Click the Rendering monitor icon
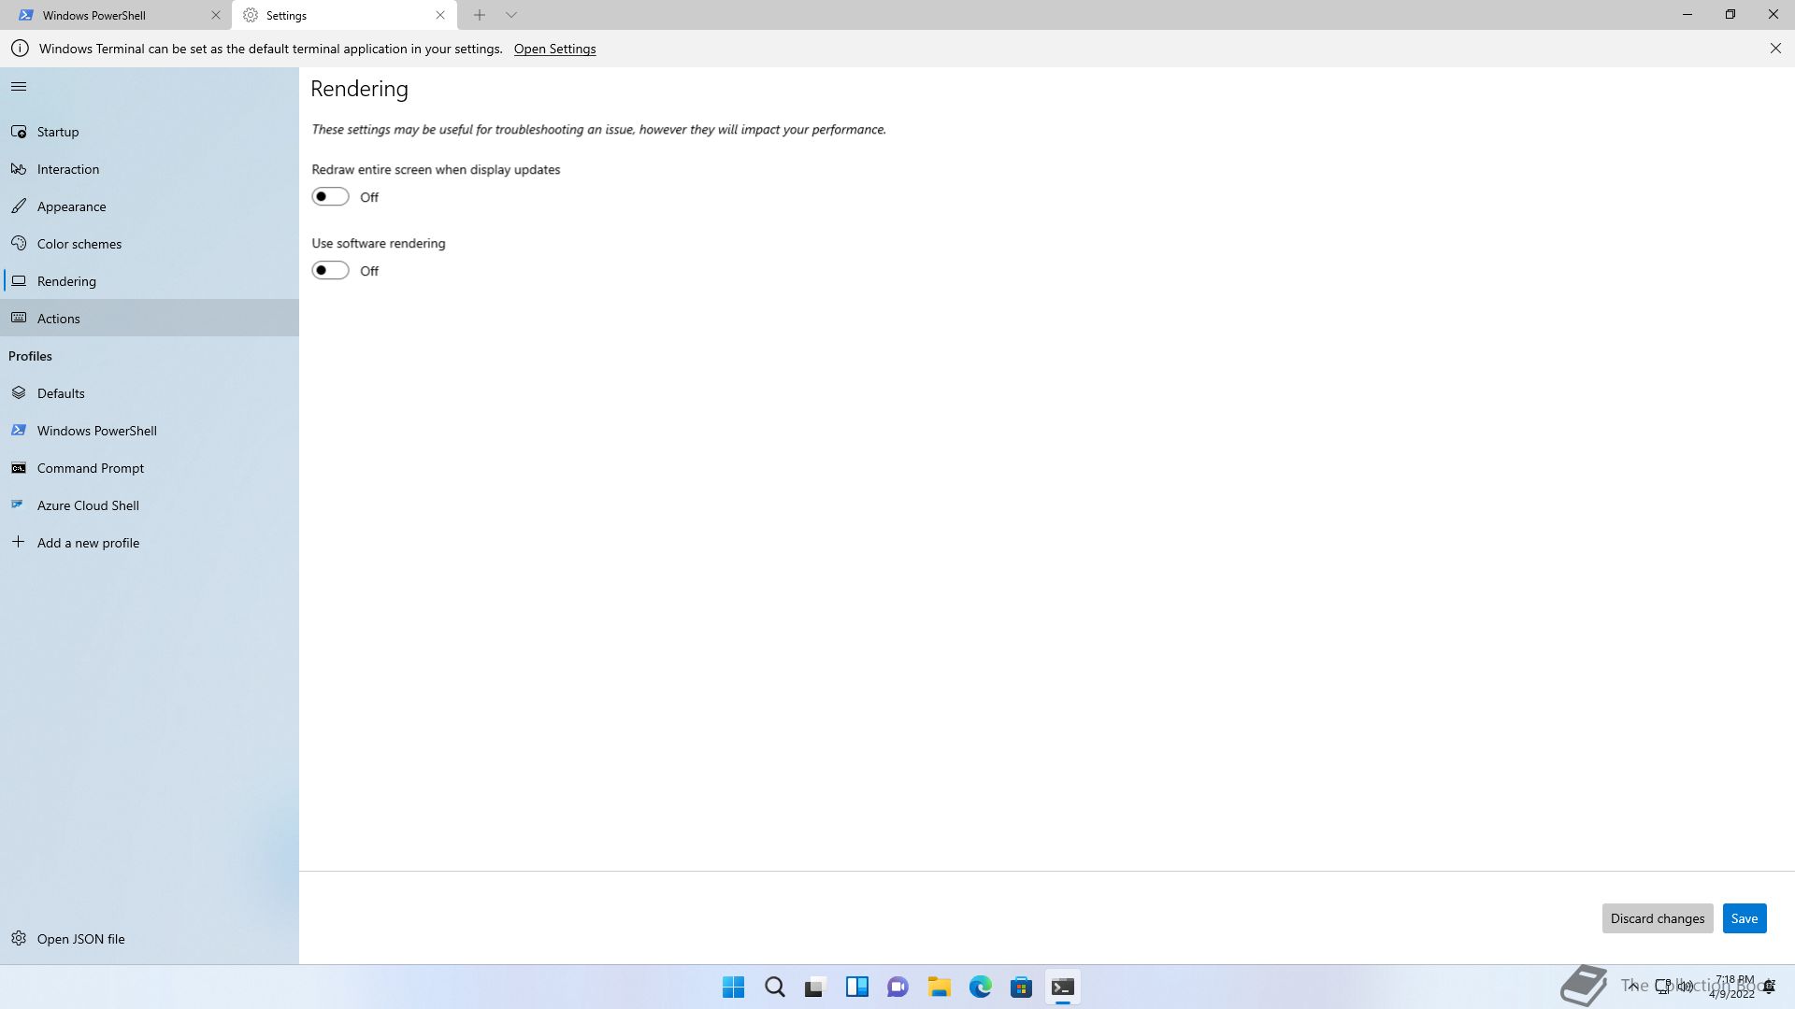 click(19, 280)
